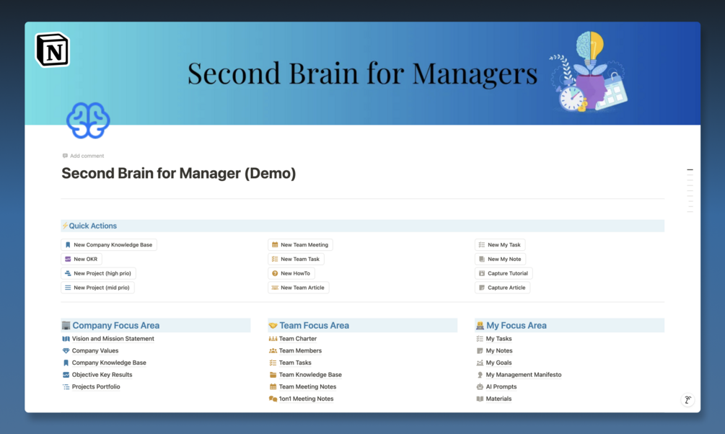Open the Materials page
725x434 pixels.
(x=499, y=399)
